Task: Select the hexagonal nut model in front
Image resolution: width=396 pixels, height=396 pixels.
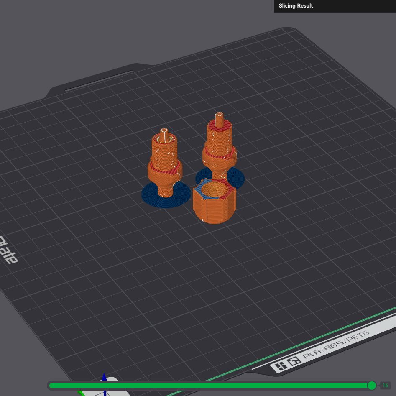Action: 215,201
